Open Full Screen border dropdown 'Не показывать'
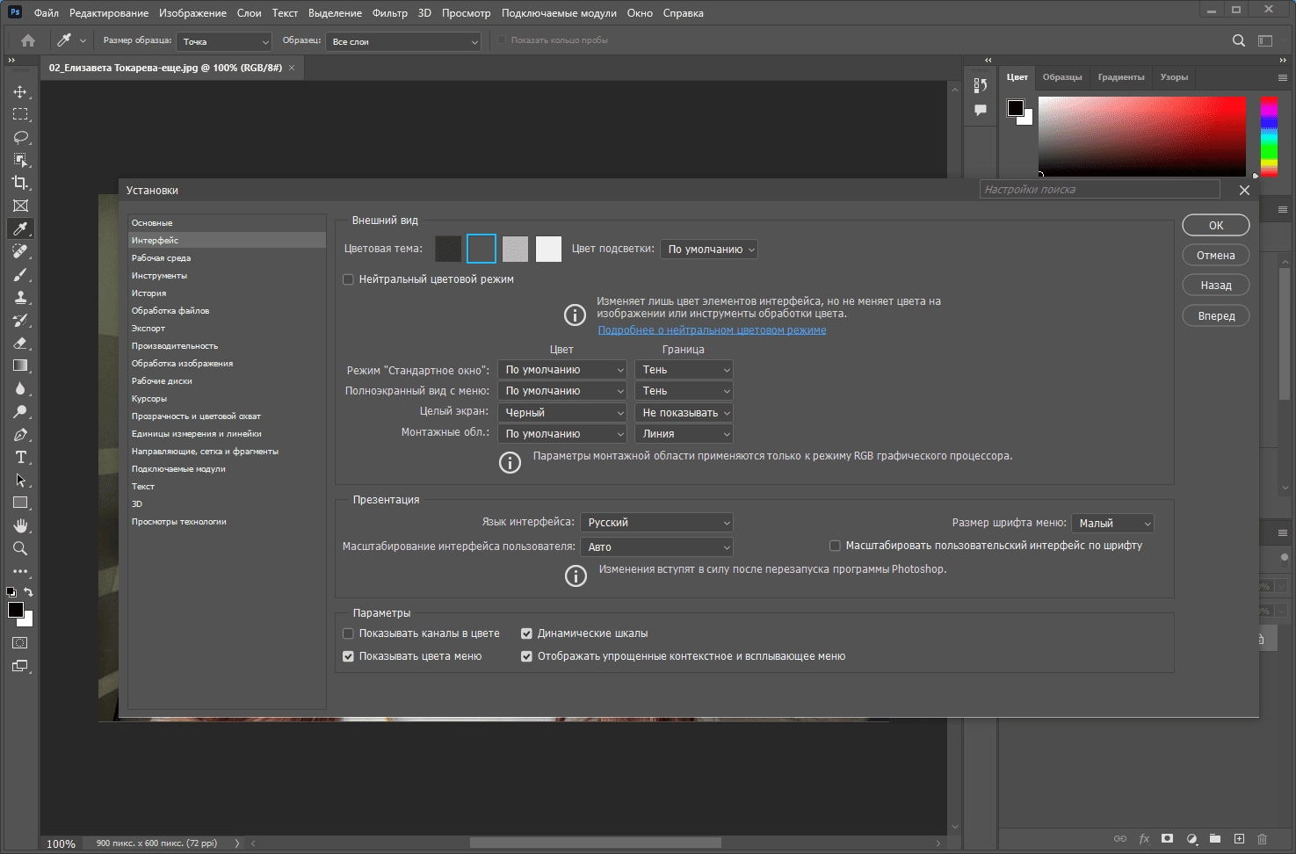 (x=684, y=413)
